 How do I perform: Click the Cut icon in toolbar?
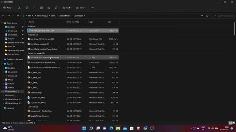(x=19, y=8)
